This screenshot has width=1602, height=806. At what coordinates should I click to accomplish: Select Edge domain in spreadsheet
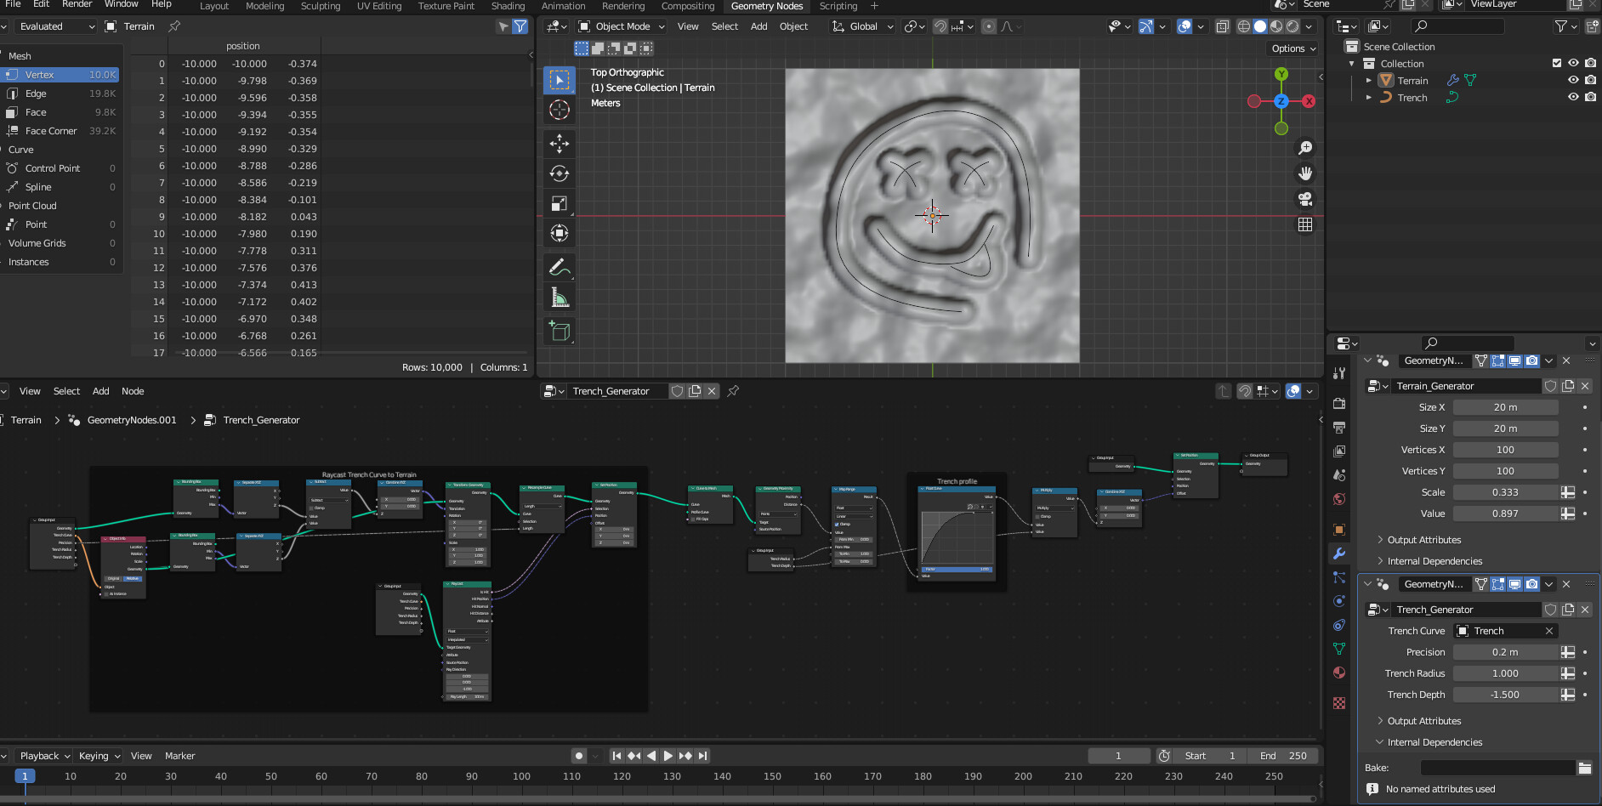tap(61, 94)
